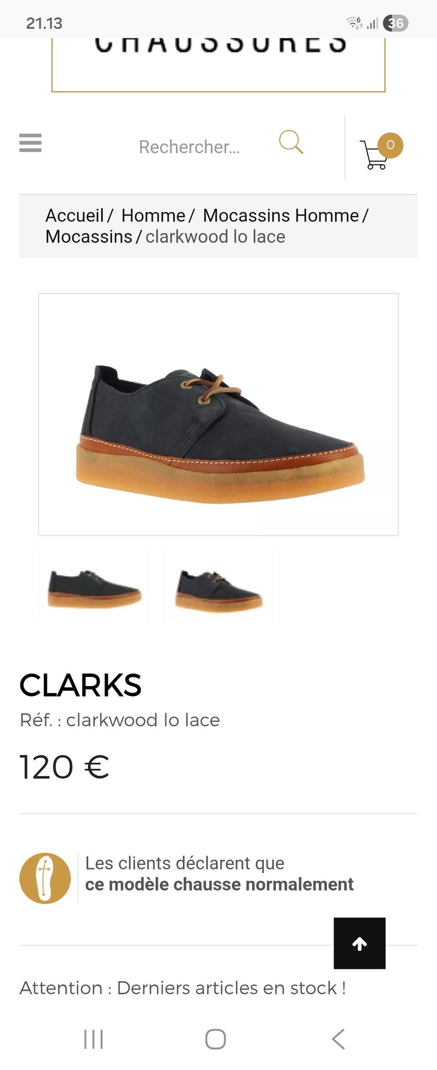This screenshot has width=437, height=1070.
Task: Go to Accueil breadcrumb link
Action: click(75, 216)
